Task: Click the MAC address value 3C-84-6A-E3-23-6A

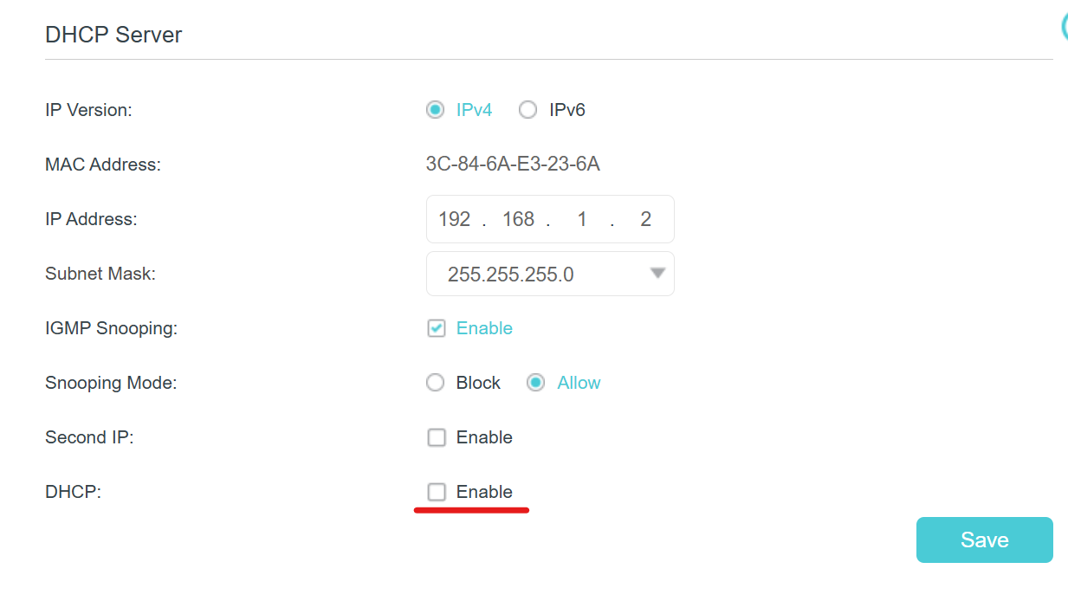Action: (513, 164)
